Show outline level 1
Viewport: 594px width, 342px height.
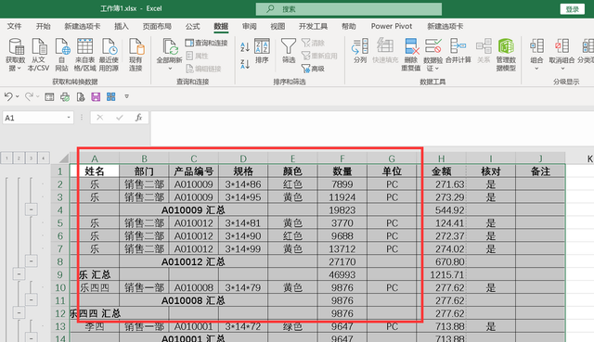[x=6, y=158]
